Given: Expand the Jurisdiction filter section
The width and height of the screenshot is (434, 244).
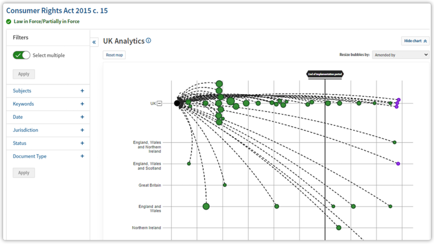Looking at the screenshot, I should pyautogui.click(x=82, y=130).
